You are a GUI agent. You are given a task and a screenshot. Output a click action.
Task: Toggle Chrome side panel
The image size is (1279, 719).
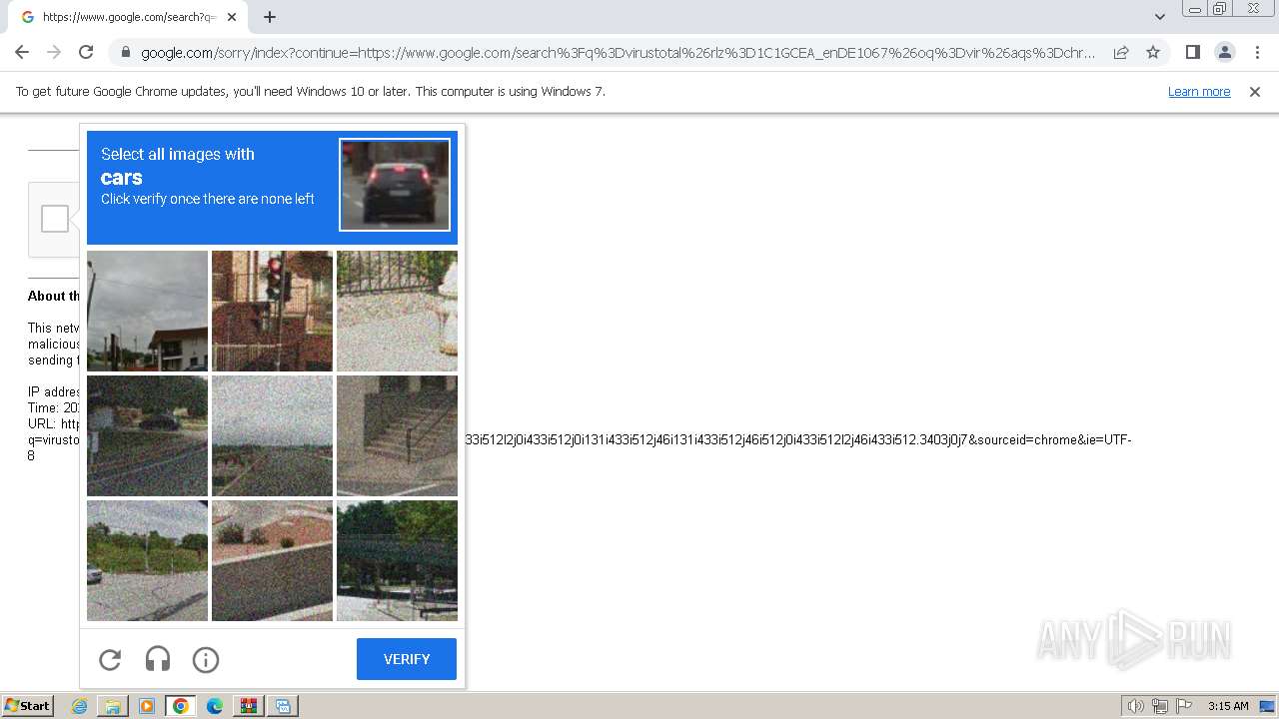(1192, 52)
